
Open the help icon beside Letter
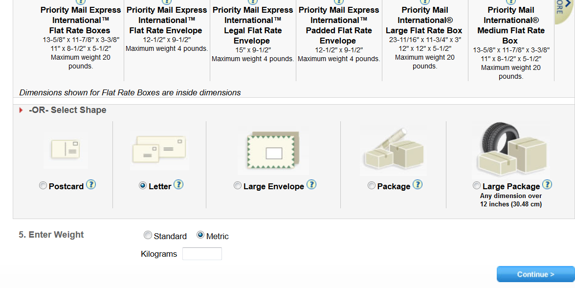tap(178, 185)
